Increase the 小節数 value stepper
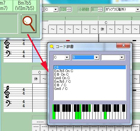This screenshot has height=131, width=140. coord(100,8)
